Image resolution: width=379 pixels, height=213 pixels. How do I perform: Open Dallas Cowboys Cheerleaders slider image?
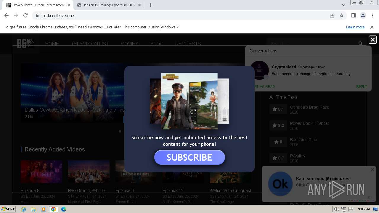coord(73,92)
